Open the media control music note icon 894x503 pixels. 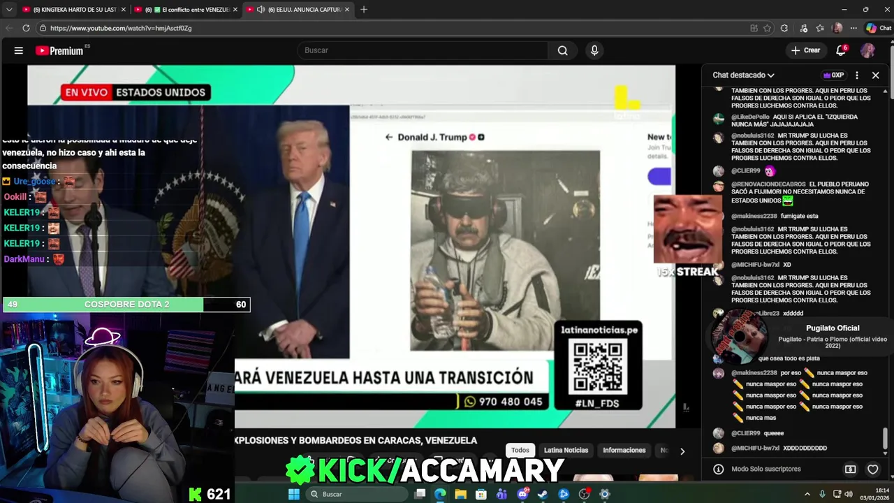point(803,28)
